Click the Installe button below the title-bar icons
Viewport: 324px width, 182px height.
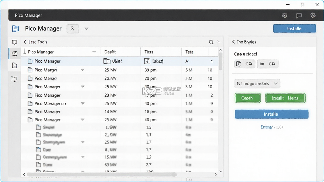[x=295, y=28]
